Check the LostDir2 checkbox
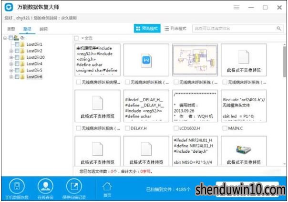Viewport: 288px width, 202px height. point(17,51)
